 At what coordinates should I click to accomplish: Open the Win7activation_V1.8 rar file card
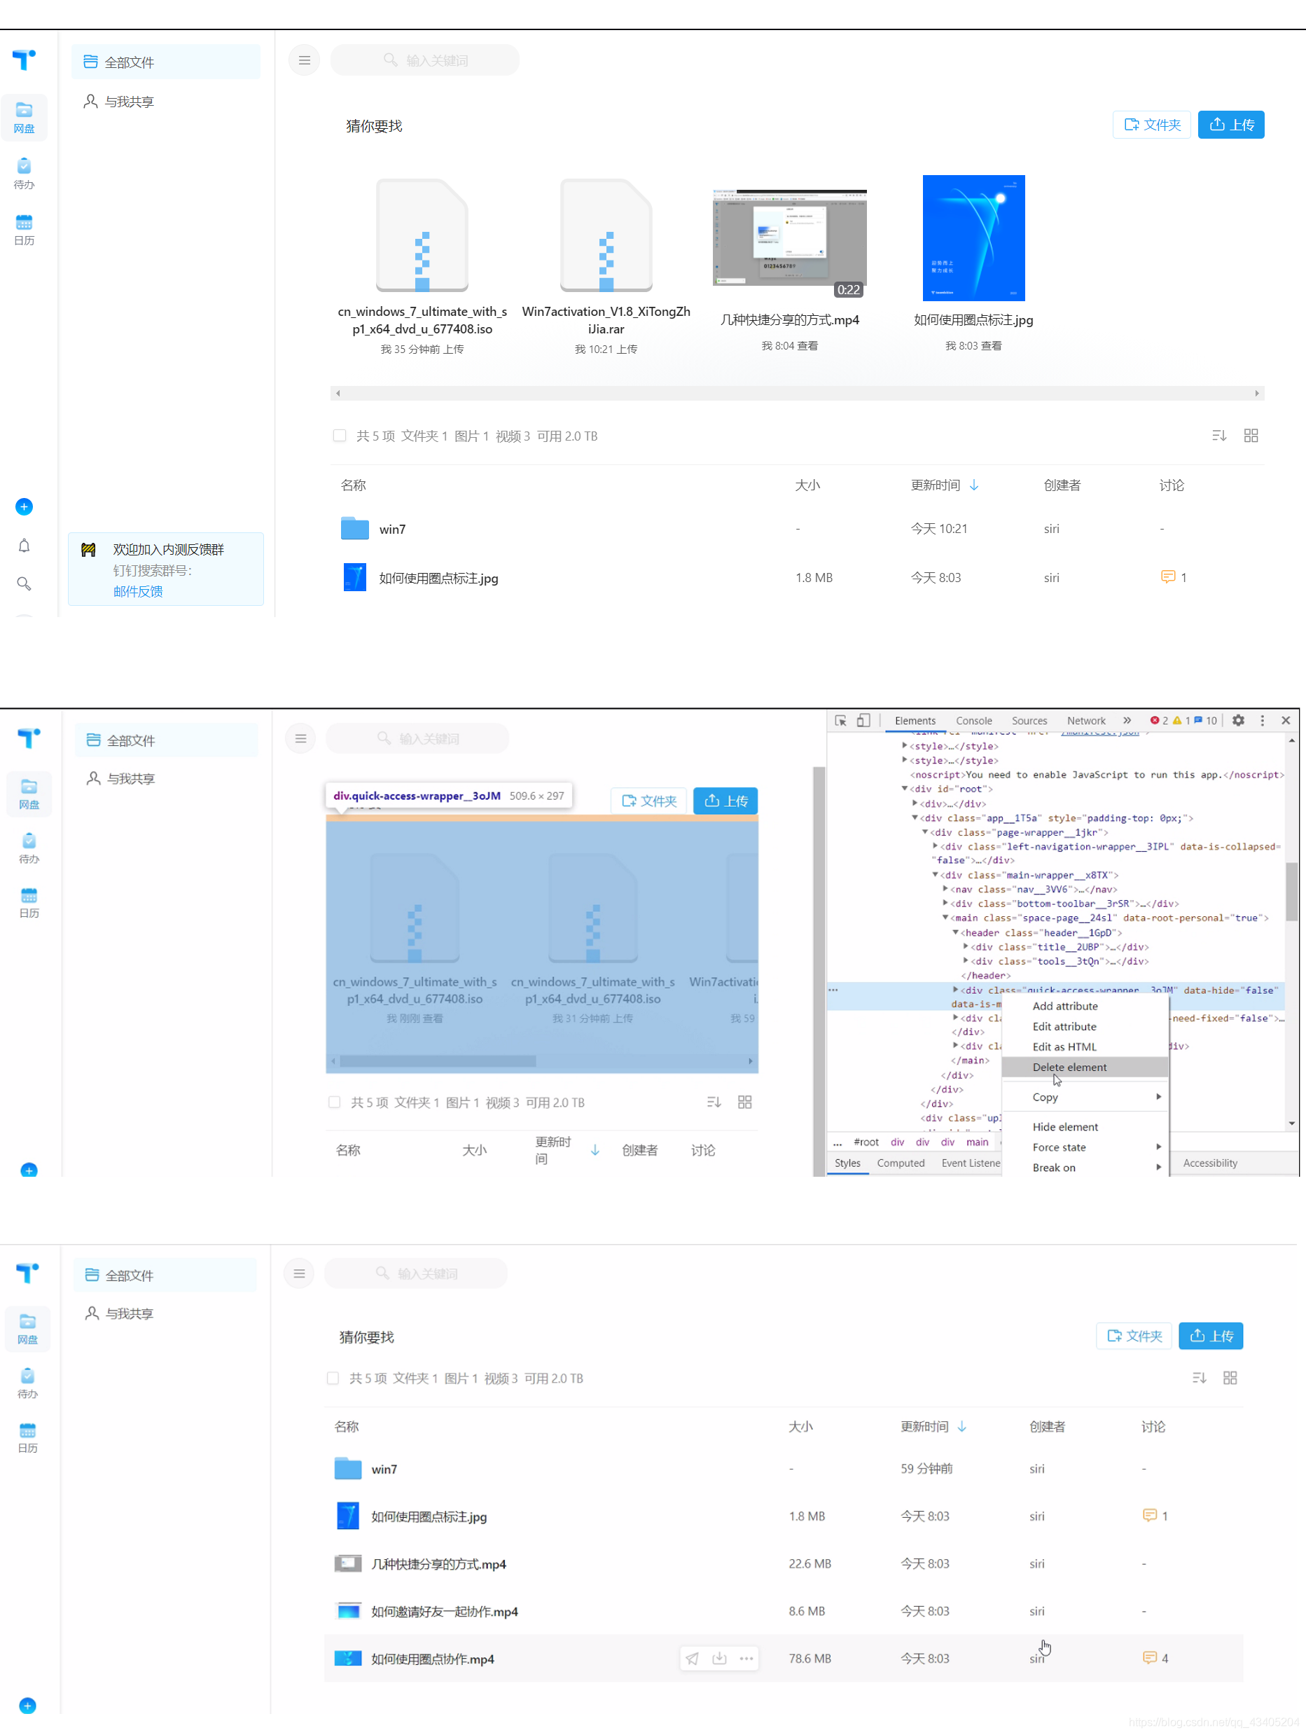(x=606, y=267)
